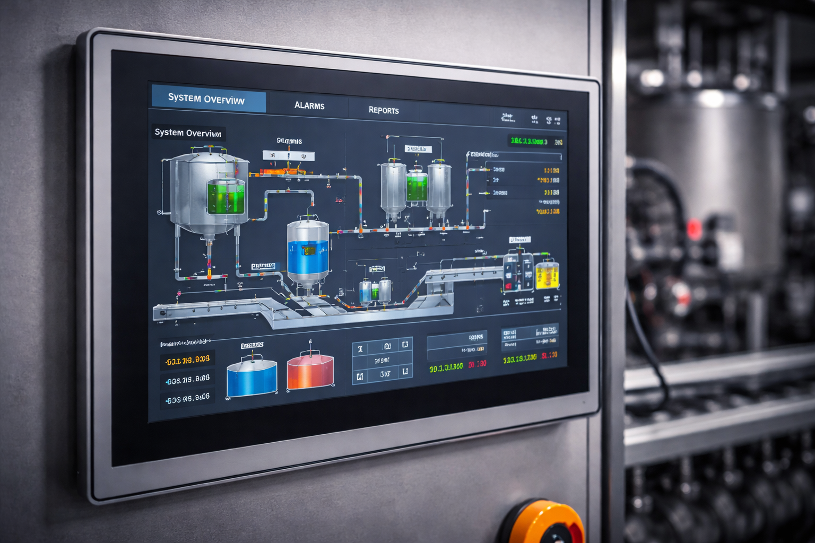Open the right data panel above yellow-green value
815x543 pixels.
[x=530, y=337]
